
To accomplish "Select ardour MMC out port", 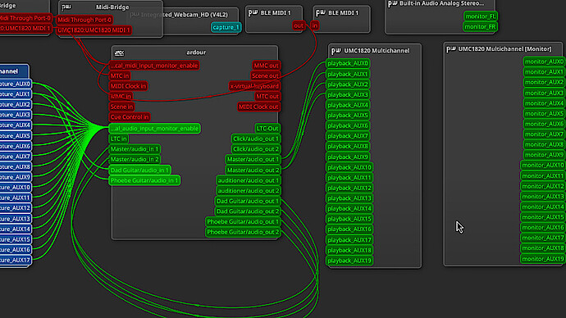I will click(267, 66).
